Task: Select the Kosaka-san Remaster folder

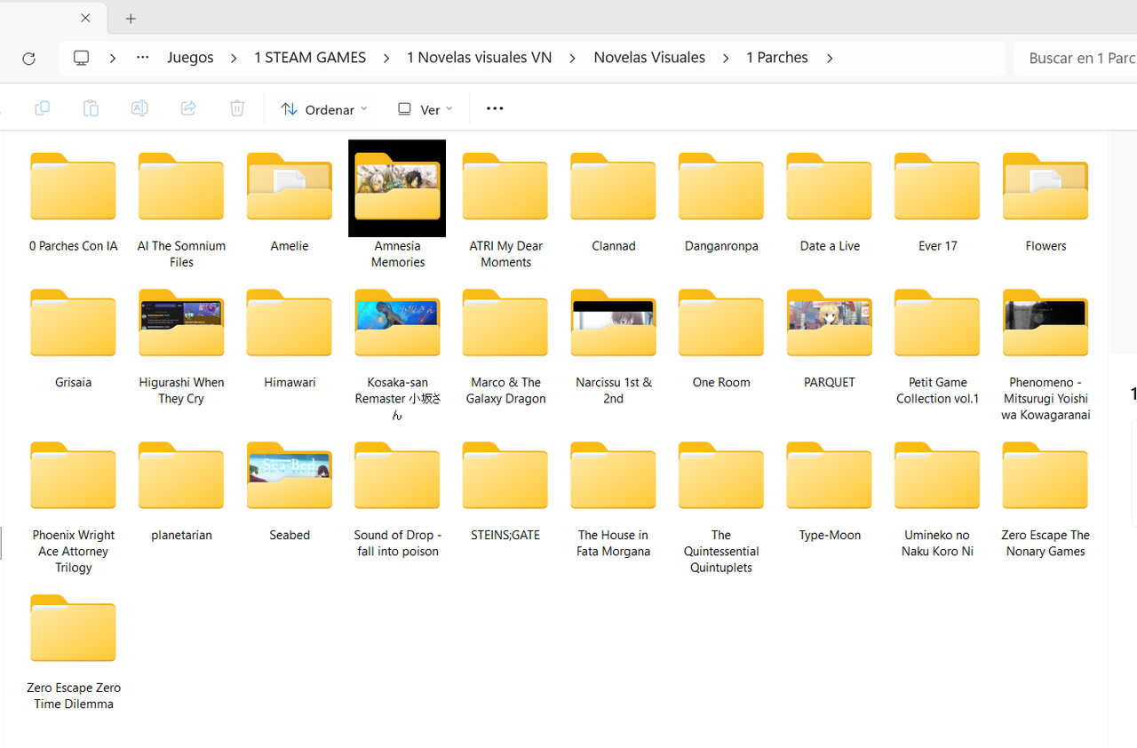Action: [397, 323]
